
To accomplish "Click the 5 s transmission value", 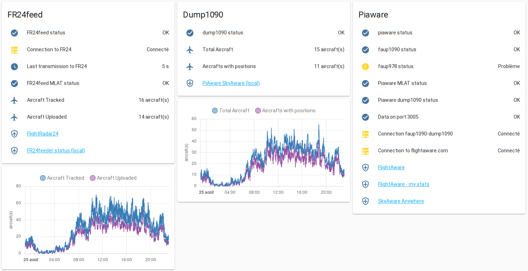I will click(x=165, y=66).
